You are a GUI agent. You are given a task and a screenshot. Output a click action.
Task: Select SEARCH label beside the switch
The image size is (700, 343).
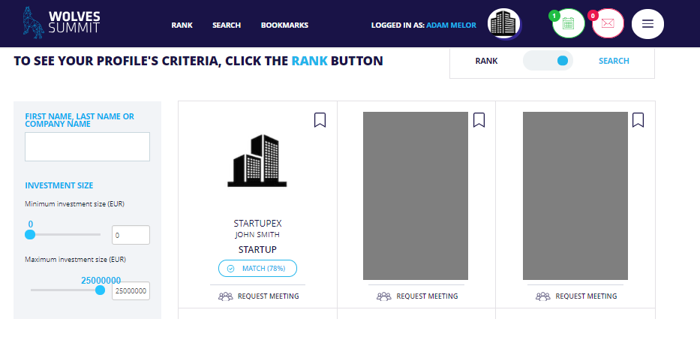(x=614, y=62)
